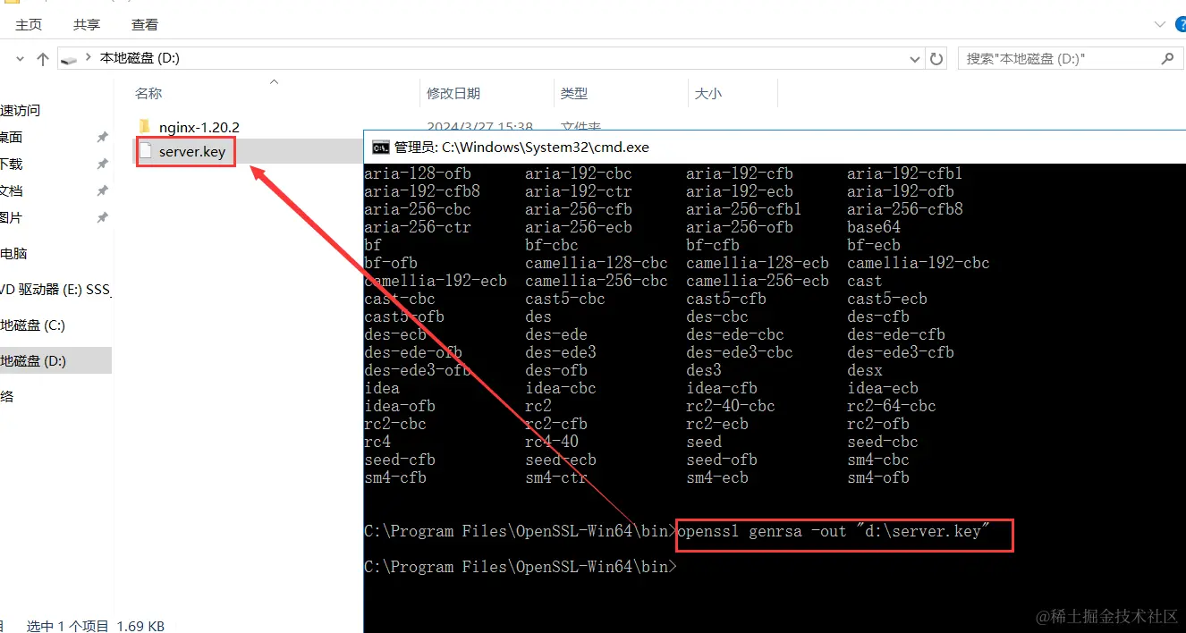Open DVD 驱动器 (E:) in navigation pane

[55, 289]
